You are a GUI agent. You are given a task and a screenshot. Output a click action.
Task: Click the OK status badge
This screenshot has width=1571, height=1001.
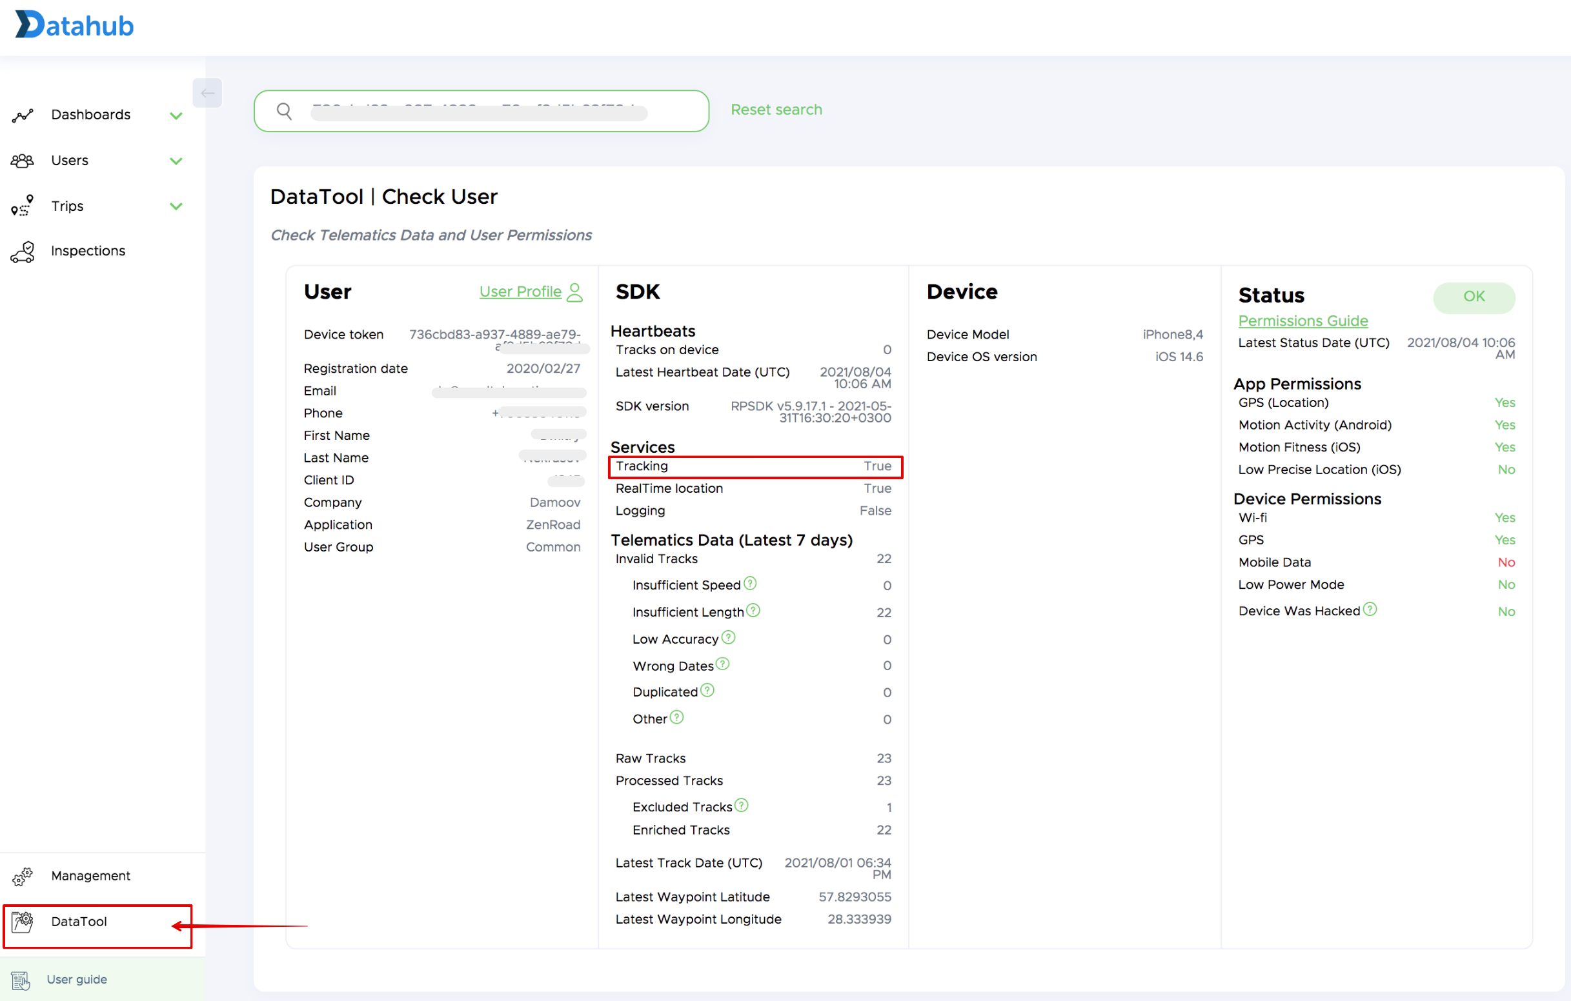click(x=1474, y=297)
